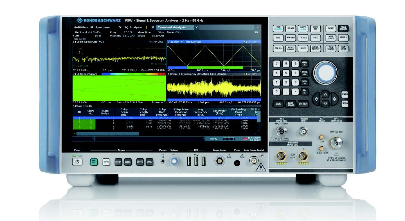
Task: Hit the BW key
Action: [x=278, y=38]
